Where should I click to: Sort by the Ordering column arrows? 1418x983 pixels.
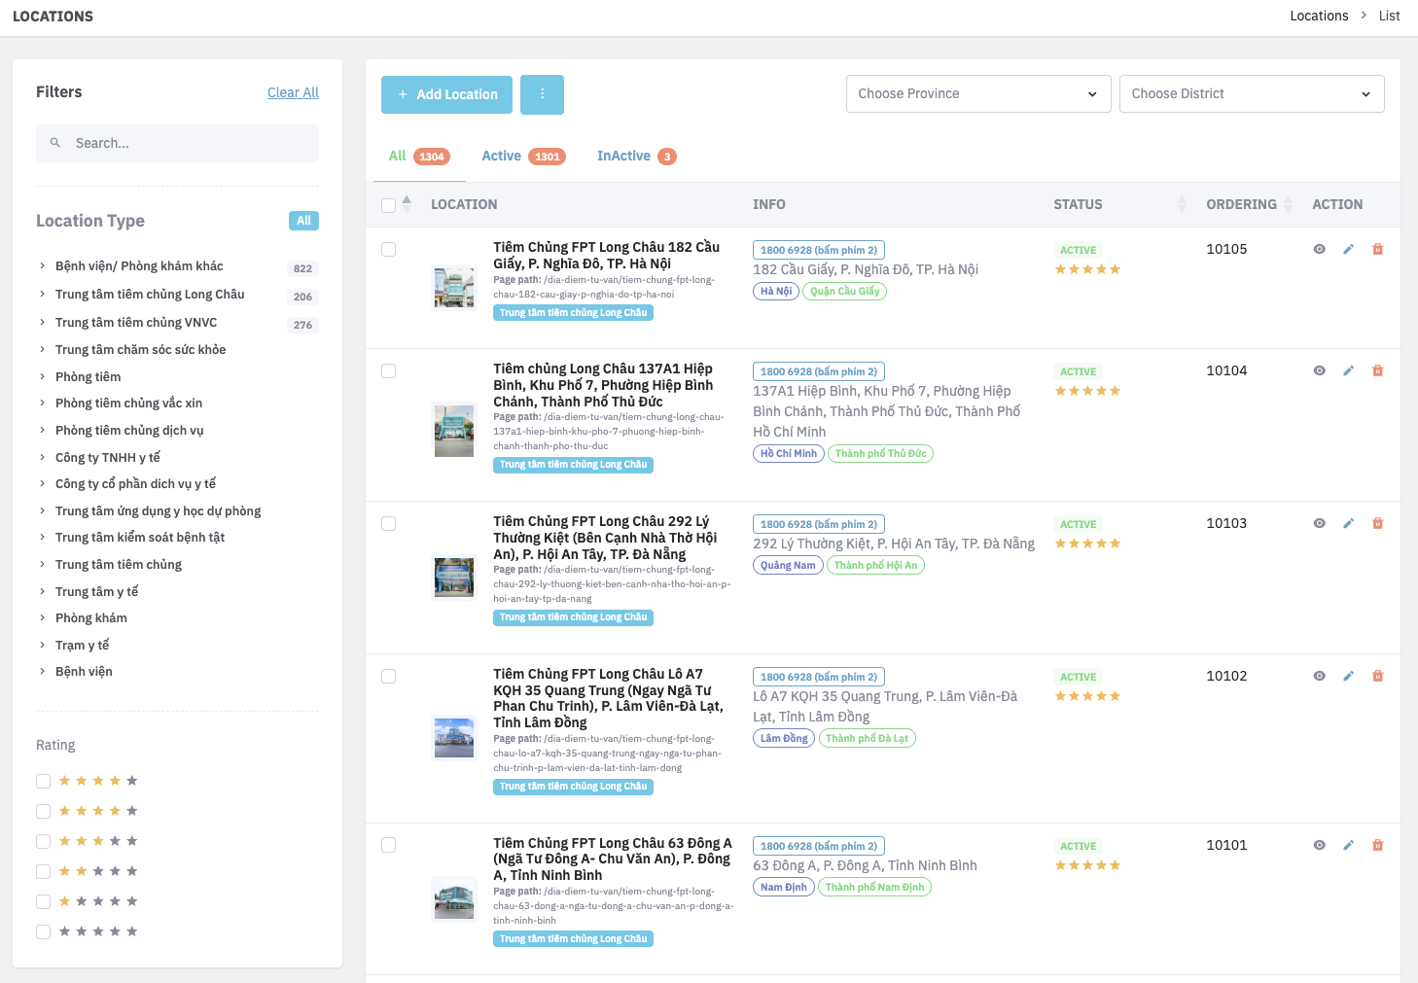[1290, 204]
